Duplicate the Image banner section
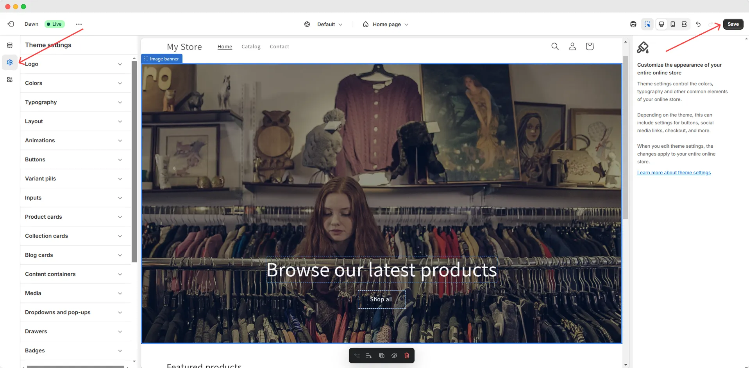This screenshot has height=368, width=749. (381, 355)
